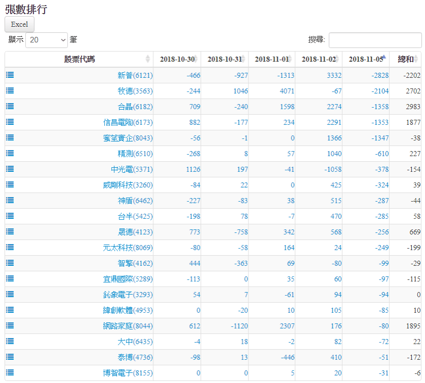Click list icon beside 網路家庭(8044)
The width and height of the screenshot is (425, 383).
pyautogui.click(x=10, y=325)
